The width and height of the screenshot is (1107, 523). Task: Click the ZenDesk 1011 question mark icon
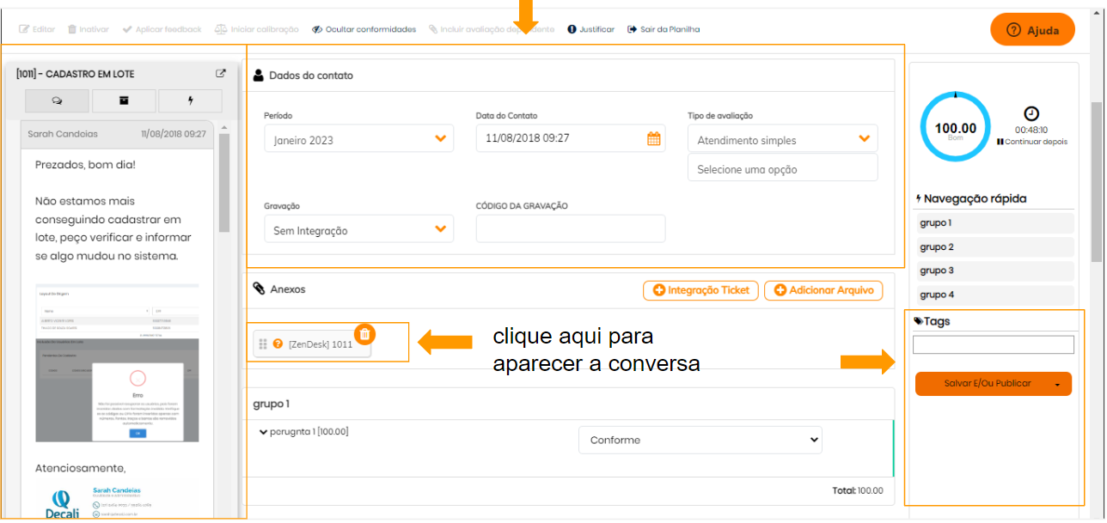click(278, 344)
